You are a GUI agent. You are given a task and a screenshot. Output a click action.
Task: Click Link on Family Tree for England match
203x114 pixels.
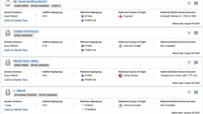(x=16, y=21)
